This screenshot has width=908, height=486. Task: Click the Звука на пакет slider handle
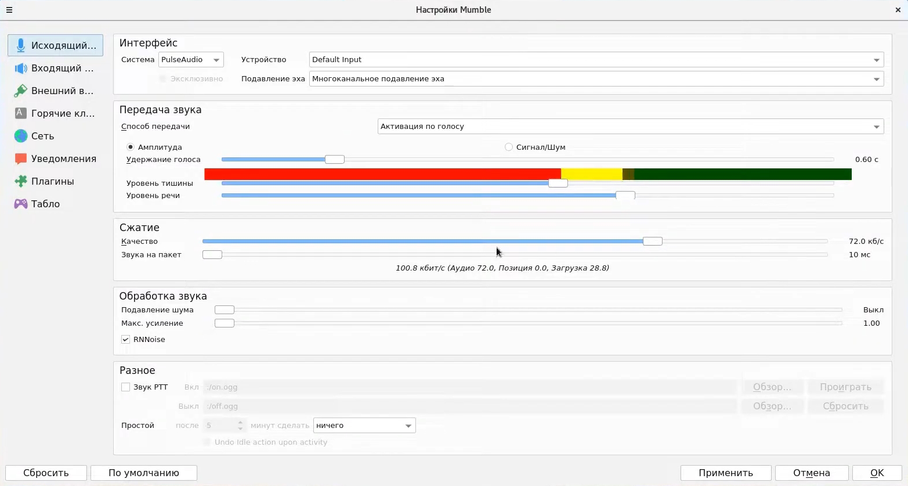(x=212, y=255)
